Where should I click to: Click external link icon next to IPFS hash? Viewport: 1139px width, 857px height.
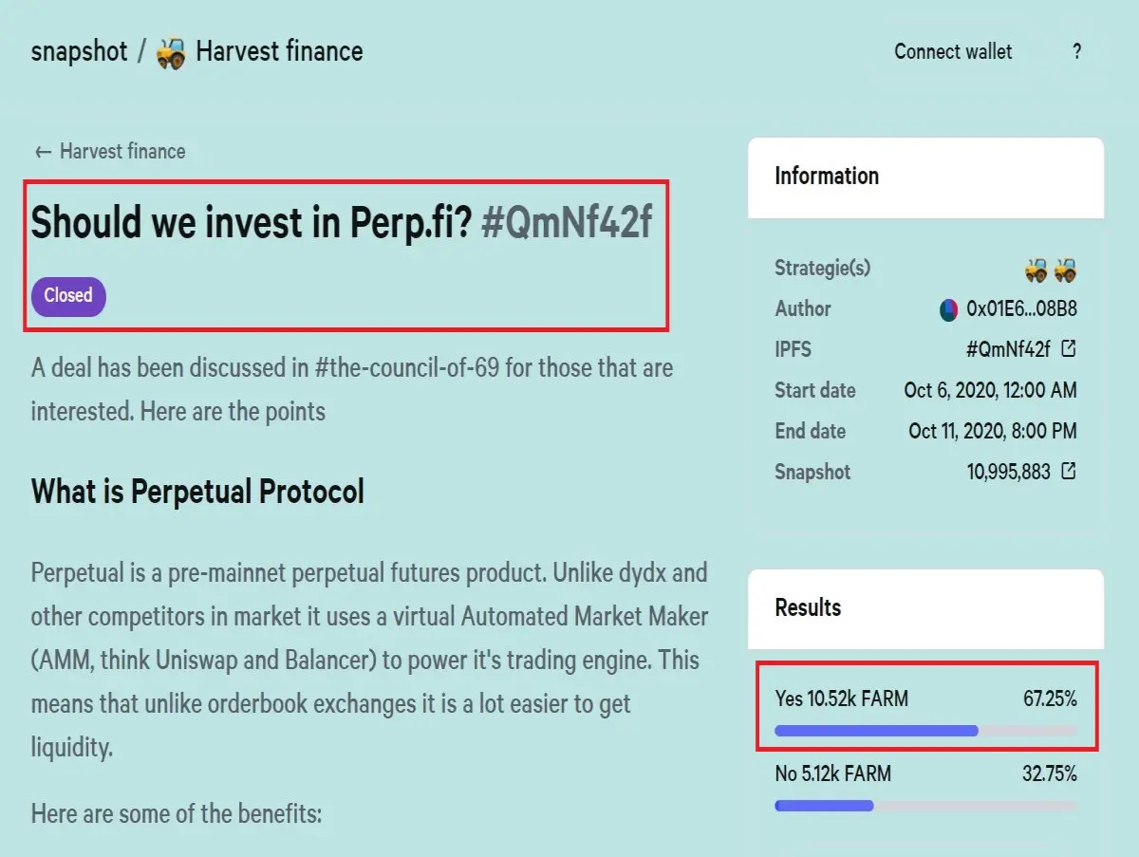coord(1069,348)
